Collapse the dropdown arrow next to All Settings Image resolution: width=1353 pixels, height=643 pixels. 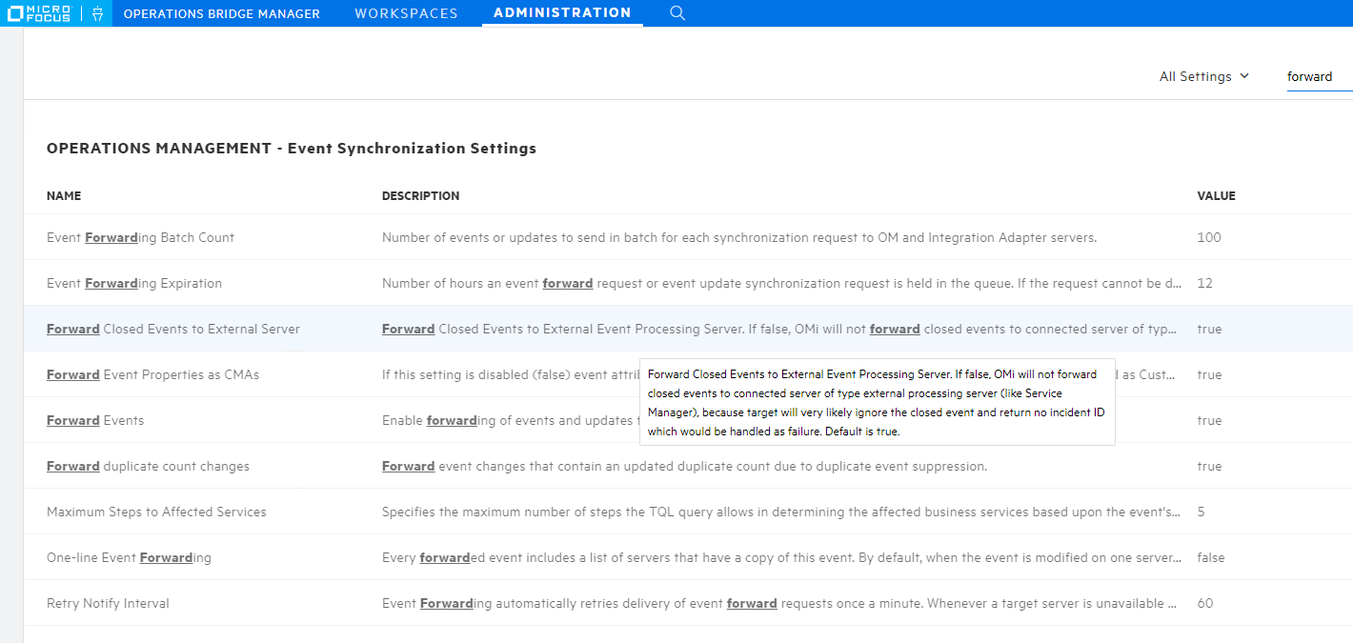(1245, 76)
